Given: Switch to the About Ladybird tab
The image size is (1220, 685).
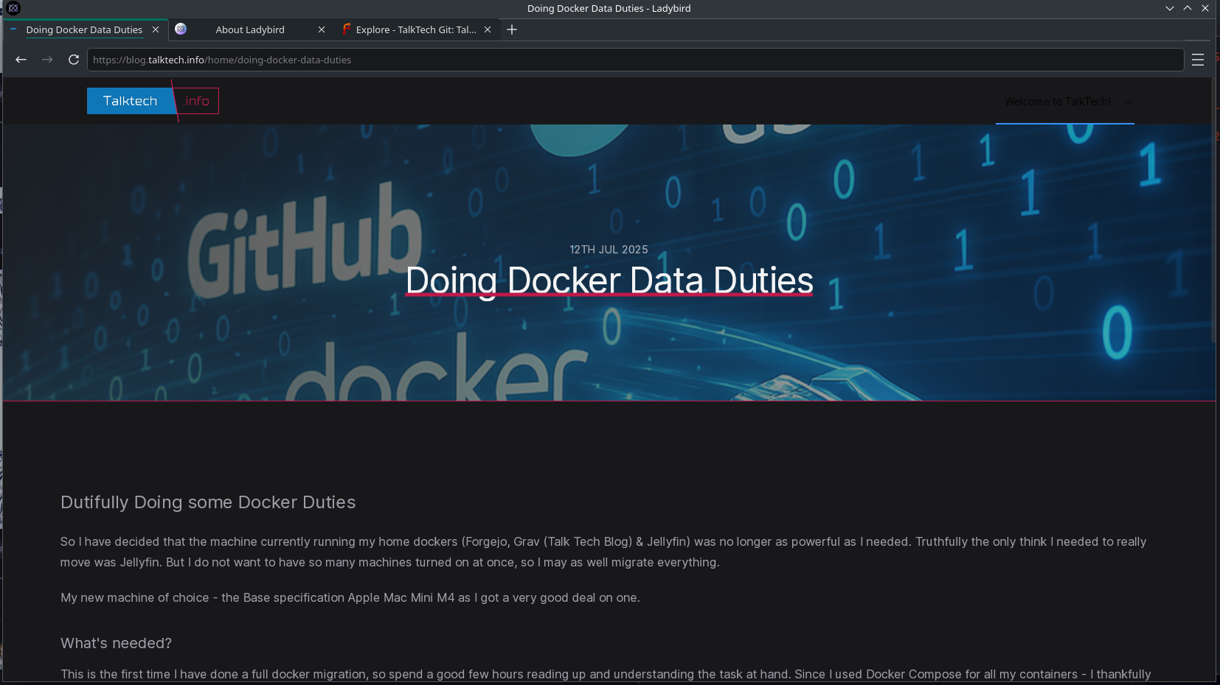Looking at the screenshot, I should (x=249, y=29).
